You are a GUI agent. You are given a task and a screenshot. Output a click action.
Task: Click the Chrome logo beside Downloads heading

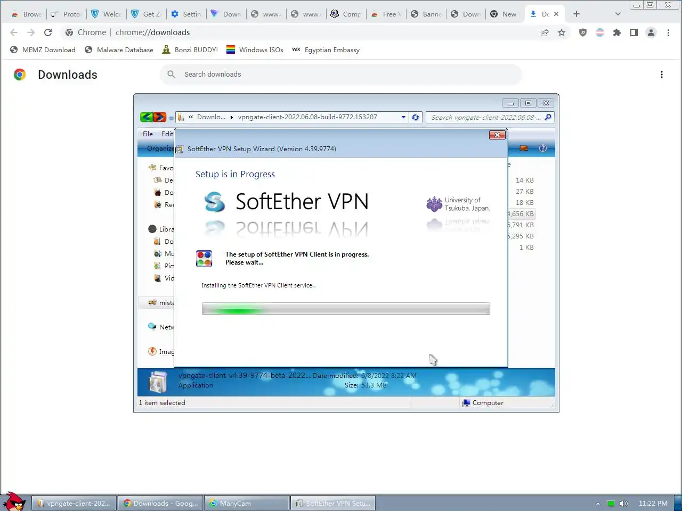20,75
